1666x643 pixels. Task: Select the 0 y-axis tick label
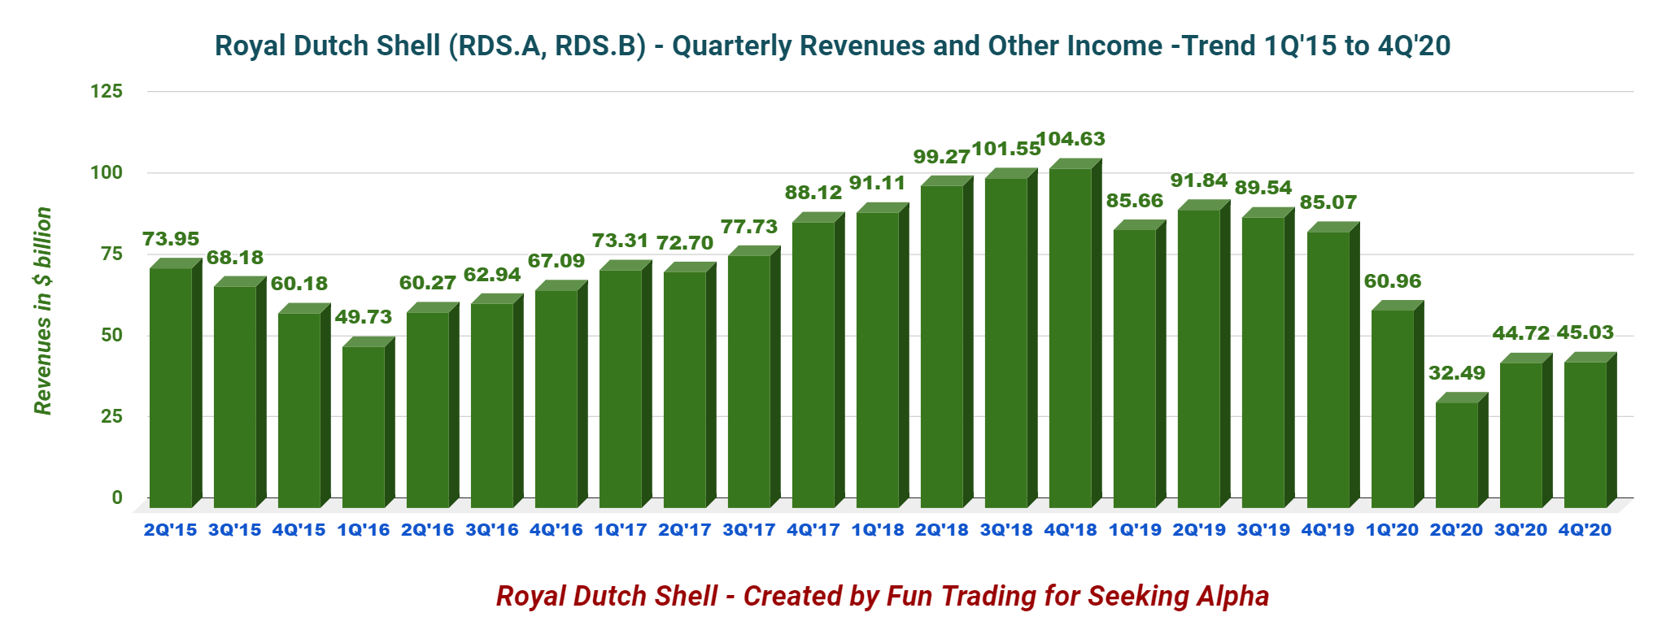(117, 497)
